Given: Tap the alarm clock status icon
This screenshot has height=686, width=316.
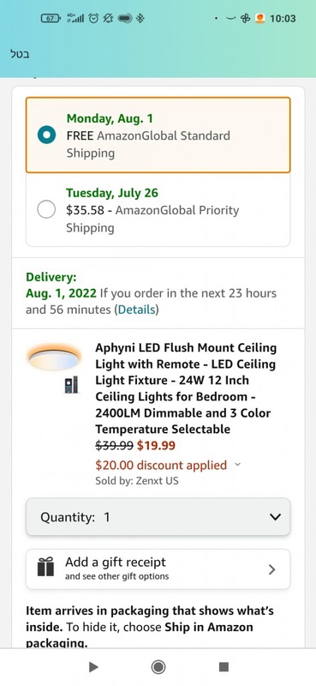Looking at the screenshot, I should coord(93,18).
